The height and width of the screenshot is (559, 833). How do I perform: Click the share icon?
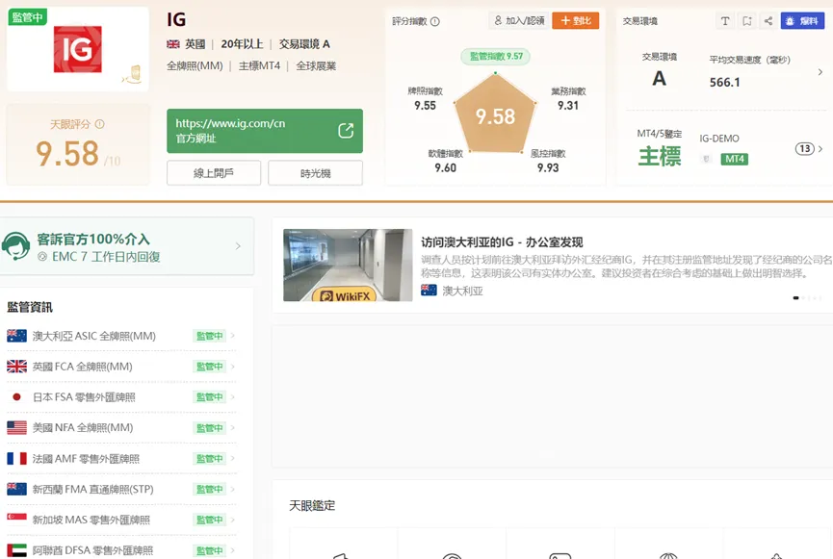coord(768,21)
